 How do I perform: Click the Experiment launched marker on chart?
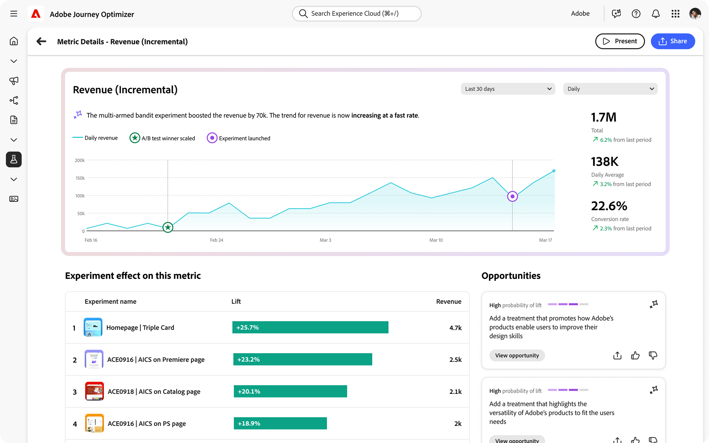click(512, 196)
